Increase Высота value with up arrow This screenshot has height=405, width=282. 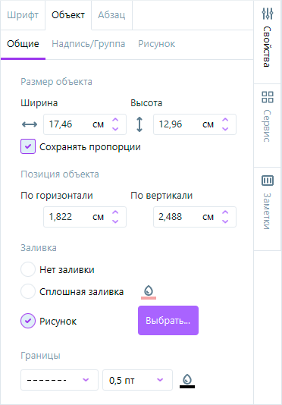[225, 120]
